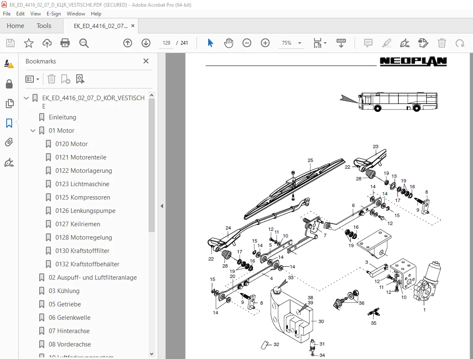This screenshot has width=473, height=359.
Task: Open the page thumbnails panel
Action: pyautogui.click(x=9, y=103)
